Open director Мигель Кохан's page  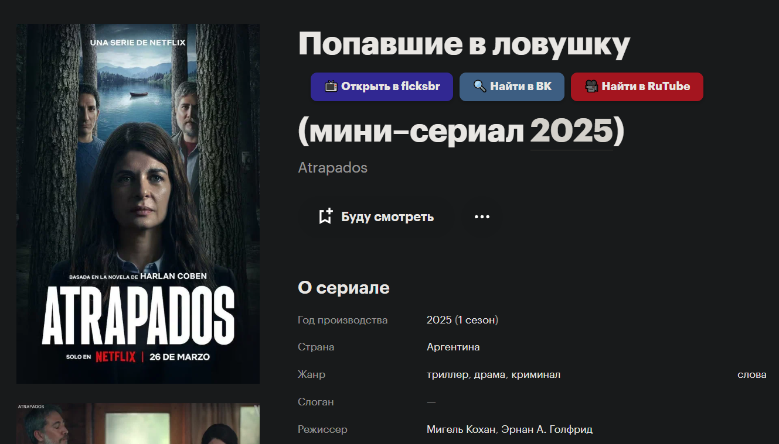click(x=461, y=429)
